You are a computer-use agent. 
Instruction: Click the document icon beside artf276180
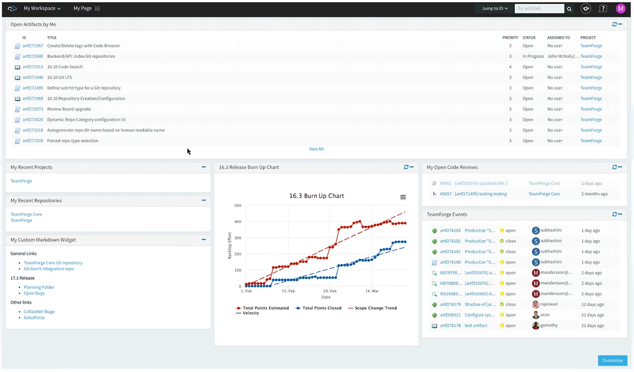click(434, 262)
